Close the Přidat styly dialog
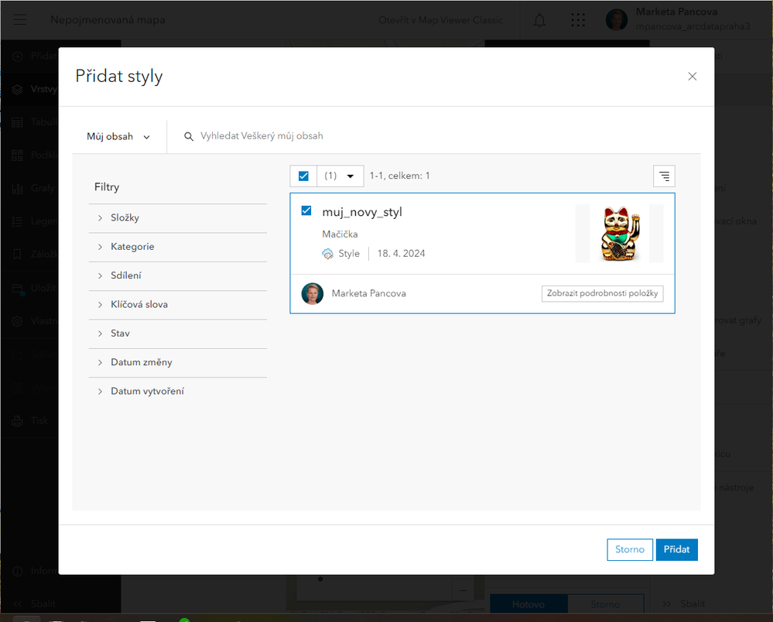 point(693,76)
